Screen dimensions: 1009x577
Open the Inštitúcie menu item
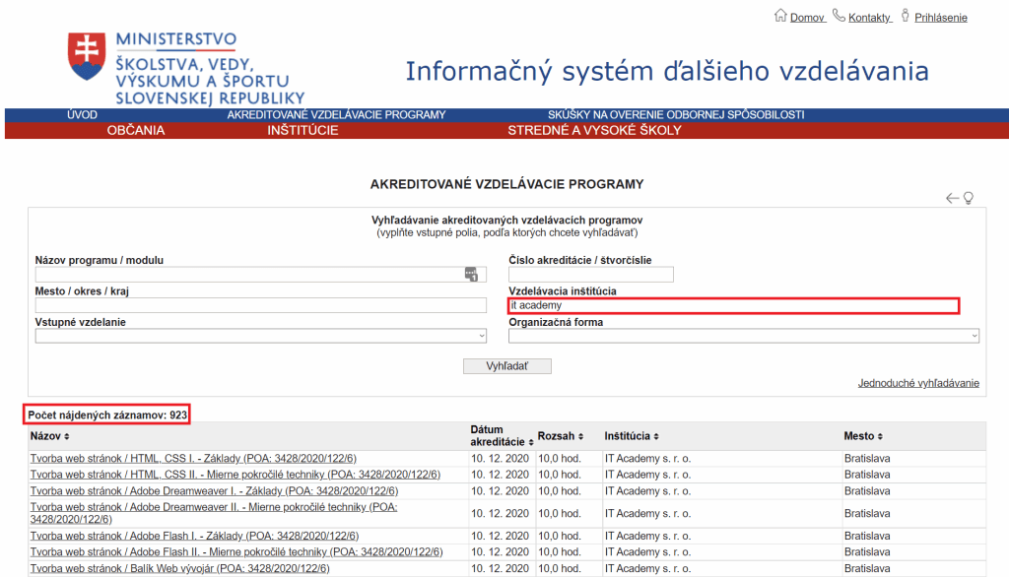pos(303,130)
